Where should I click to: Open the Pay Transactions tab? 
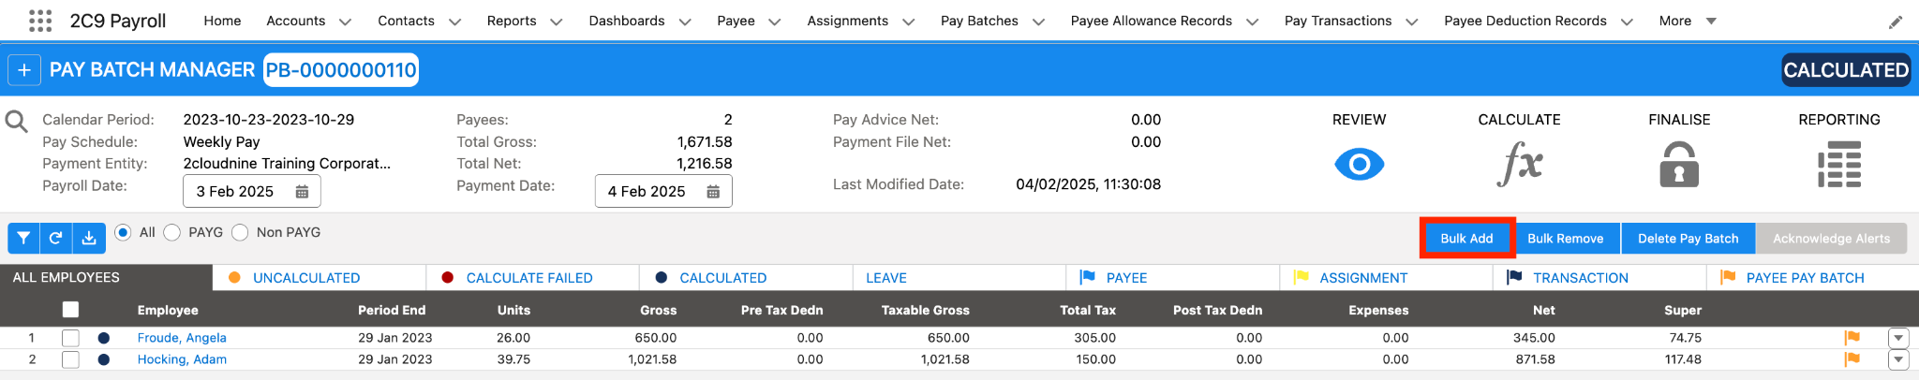[1337, 21]
